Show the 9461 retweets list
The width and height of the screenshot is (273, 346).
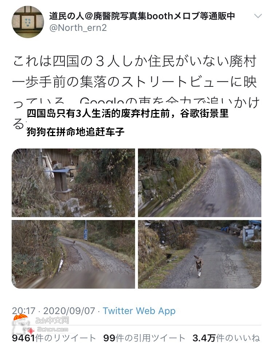pos(54,338)
